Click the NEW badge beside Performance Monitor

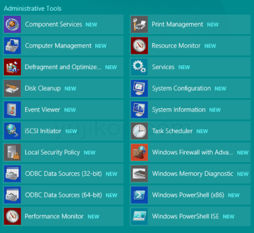pyautogui.click(x=93, y=217)
